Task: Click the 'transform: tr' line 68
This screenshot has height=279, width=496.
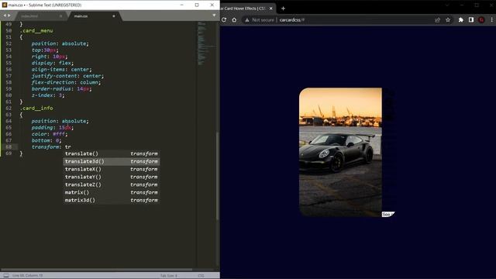Action: click(x=51, y=147)
